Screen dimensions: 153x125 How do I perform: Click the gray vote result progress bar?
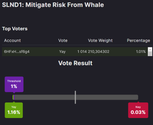tap(75, 97)
